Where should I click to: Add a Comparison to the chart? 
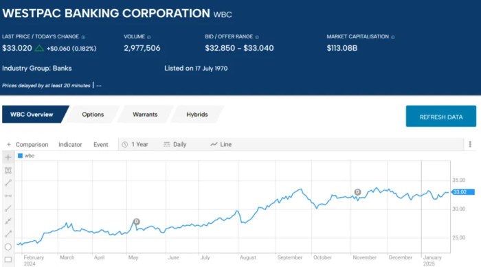pos(27,144)
